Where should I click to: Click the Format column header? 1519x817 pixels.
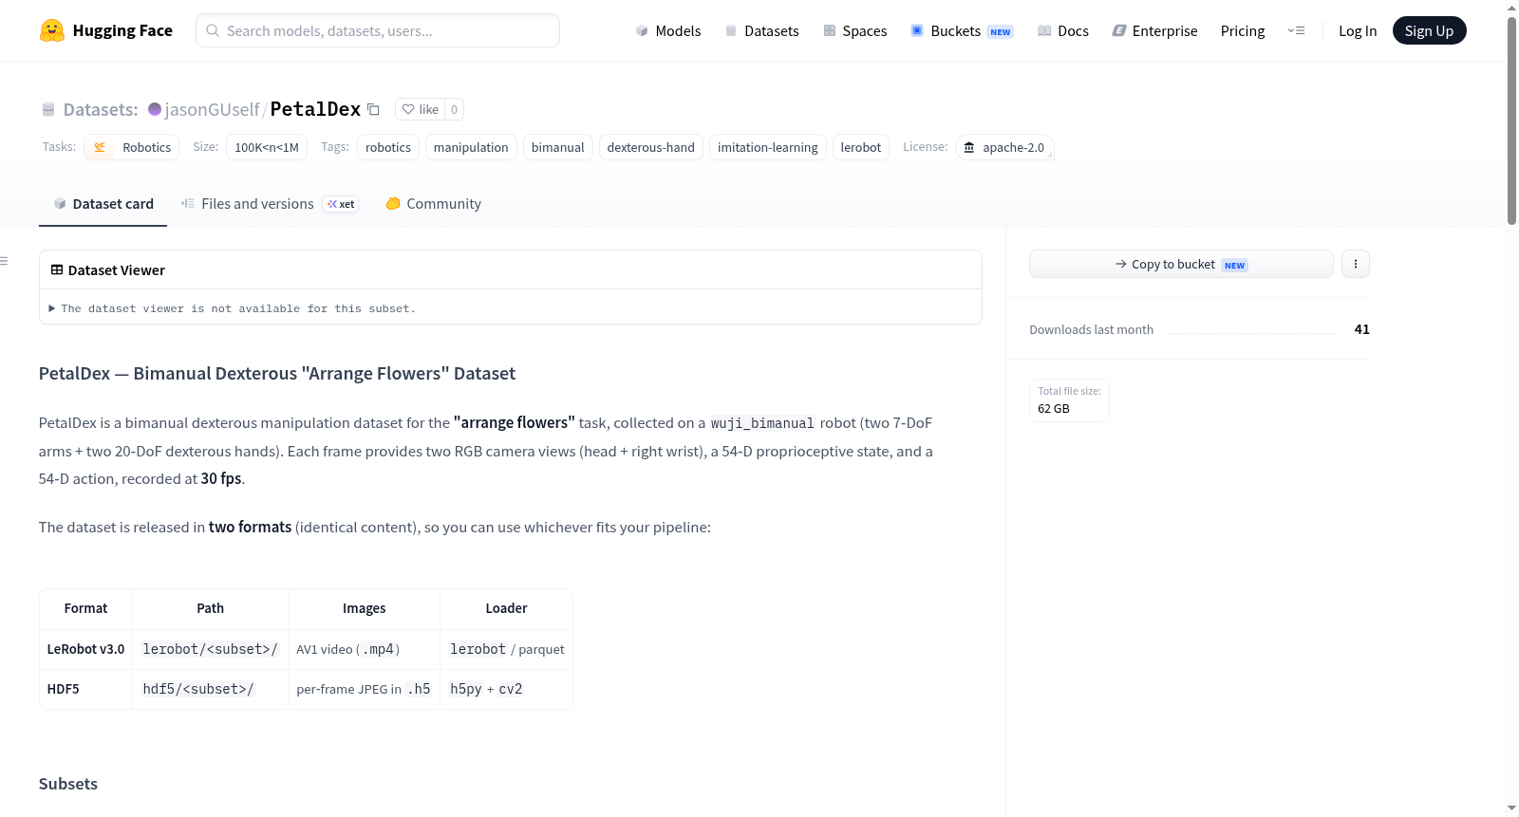(x=86, y=608)
